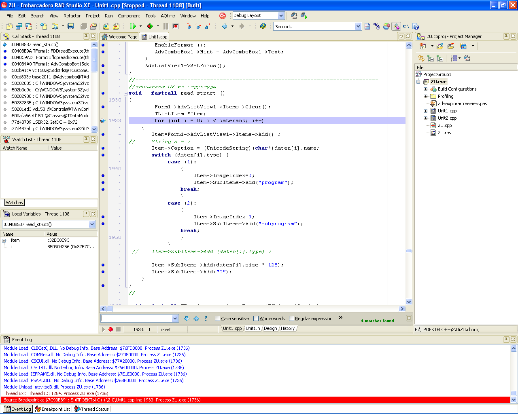The width and height of the screenshot is (518, 414).
Task: Click the find next down arrow
Action: [x=187, y=319]
